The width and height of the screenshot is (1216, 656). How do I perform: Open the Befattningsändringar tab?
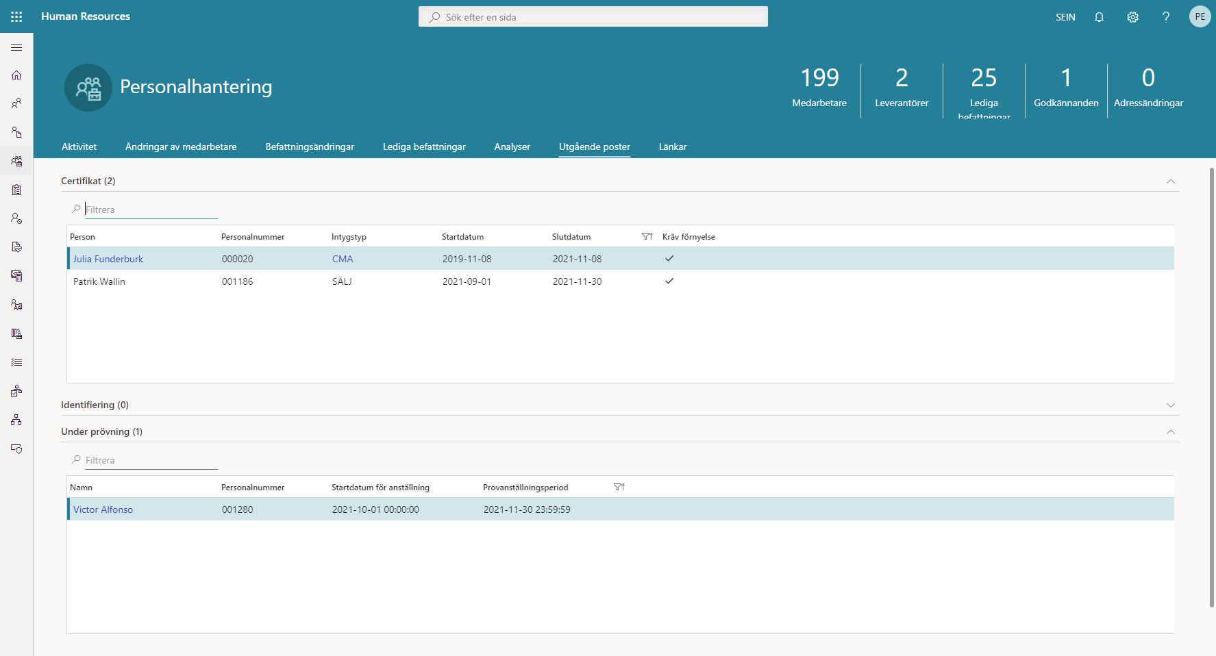point(310,147)
